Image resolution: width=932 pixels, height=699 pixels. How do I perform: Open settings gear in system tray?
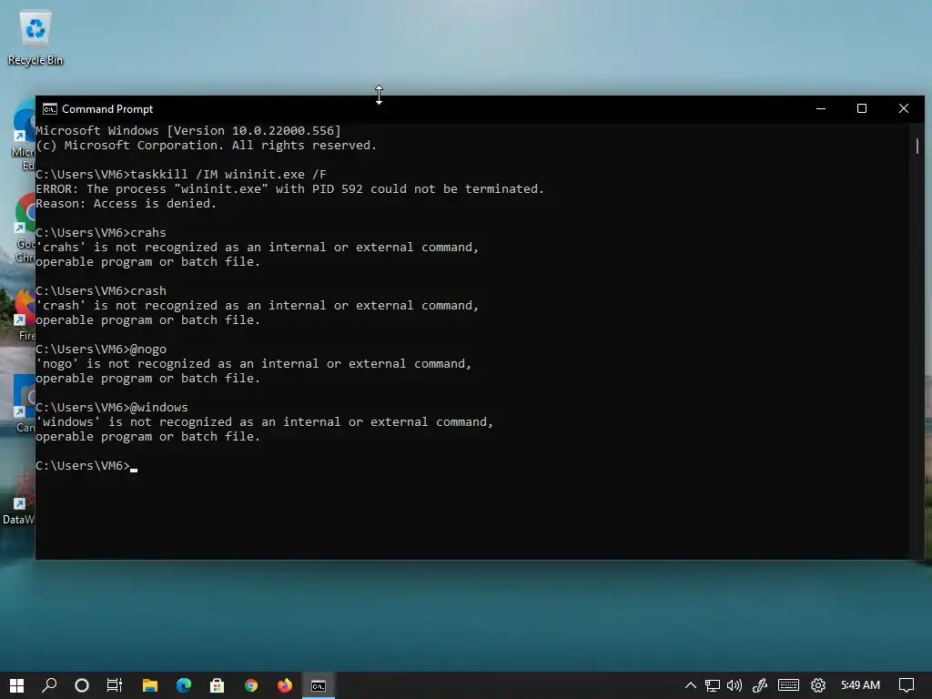pos(818,685)
